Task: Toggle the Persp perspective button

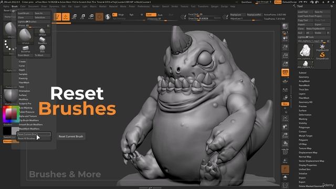Action: pos(285,72)
